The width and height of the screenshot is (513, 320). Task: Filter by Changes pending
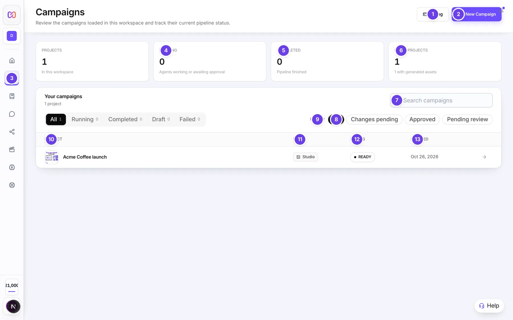[x=374, y=119]
